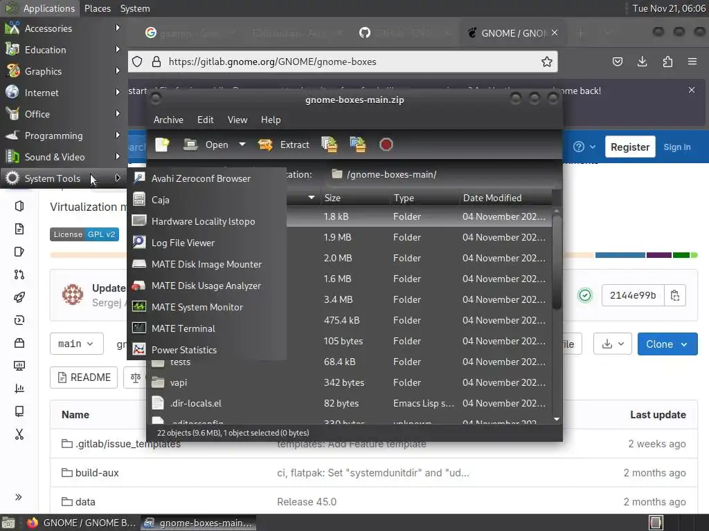Open the System menu in top panel
Screen dimensions: 709x531
(x=135, y=8)
